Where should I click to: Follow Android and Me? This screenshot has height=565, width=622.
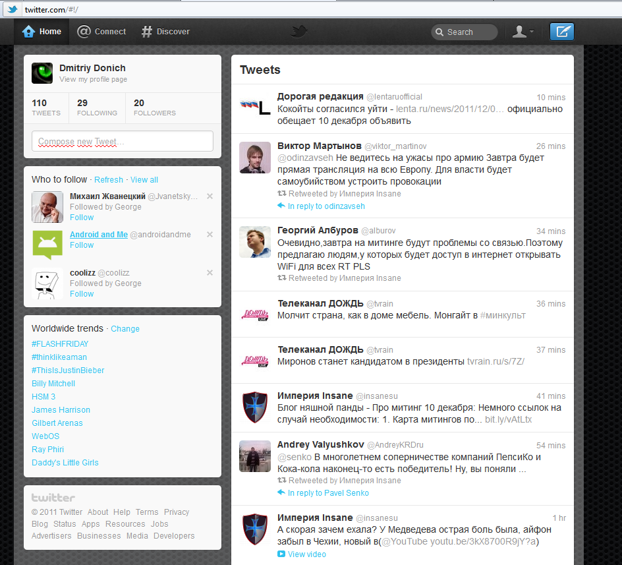click(82, 245)
